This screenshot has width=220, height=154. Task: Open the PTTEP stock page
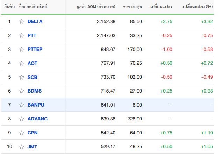pyautogui.click(x=35, y=49)
